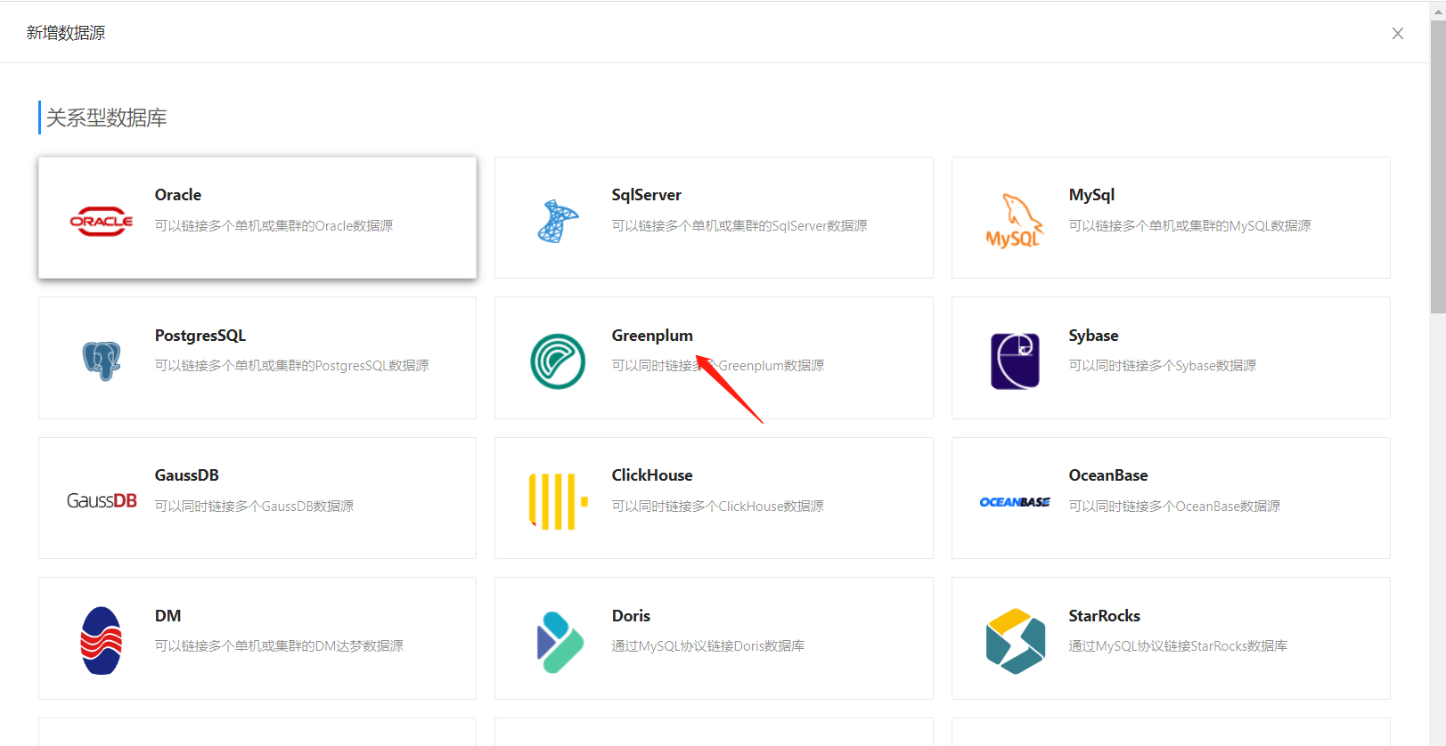The width and height of the screenshot is (1446, 746).
Task: Choose the Greenplum title text
Action: point(651,336)
